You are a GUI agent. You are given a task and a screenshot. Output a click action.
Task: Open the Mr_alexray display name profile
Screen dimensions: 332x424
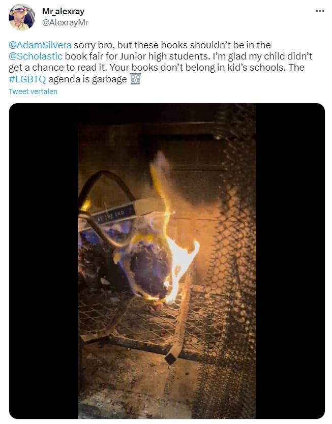(x=63, y=11)
